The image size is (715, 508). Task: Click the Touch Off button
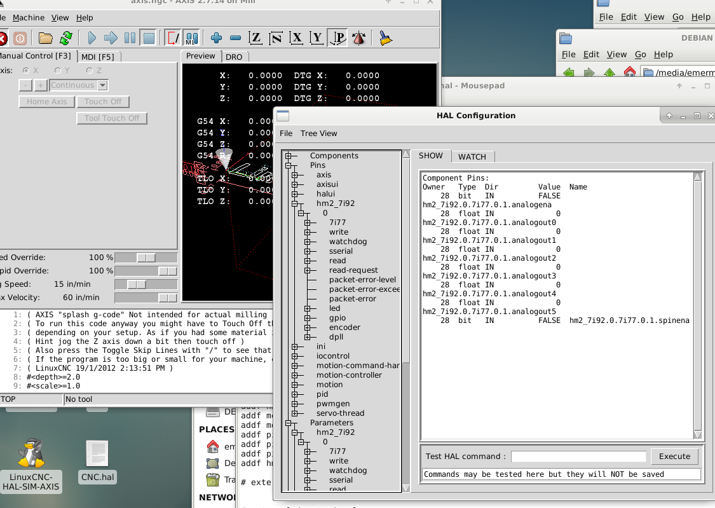point(103,102)
